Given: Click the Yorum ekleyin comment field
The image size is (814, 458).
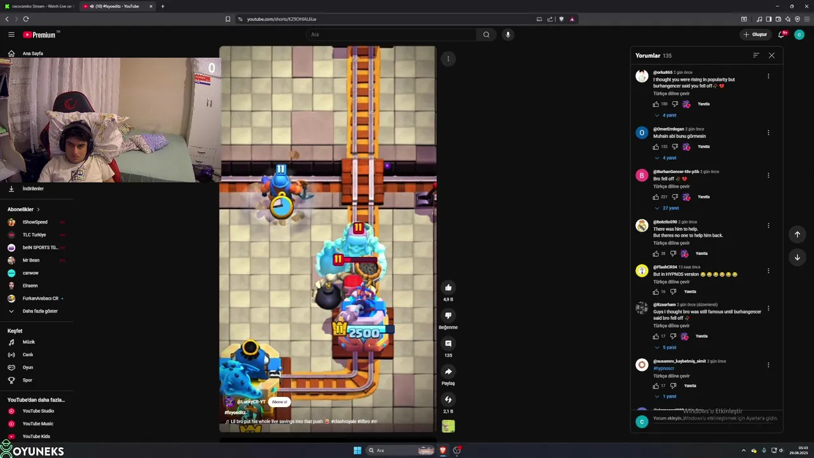Looking at the screenshot, I should click(715, 418).
